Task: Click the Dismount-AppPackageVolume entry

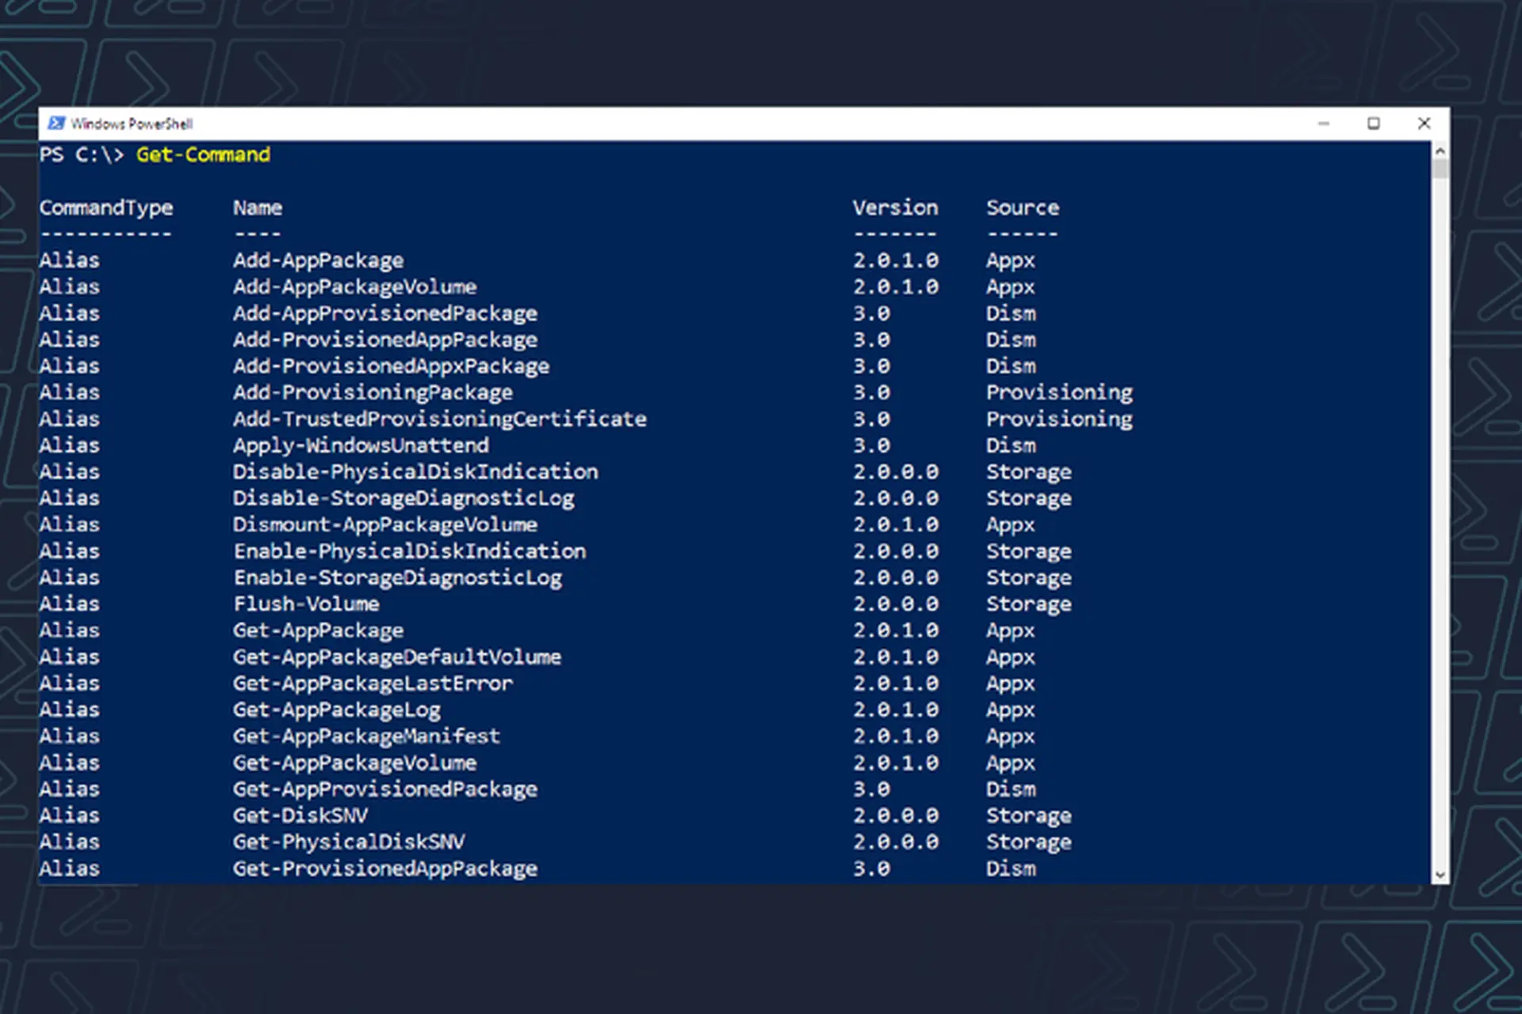Action: pyautogui.click(x=385, y=524)
